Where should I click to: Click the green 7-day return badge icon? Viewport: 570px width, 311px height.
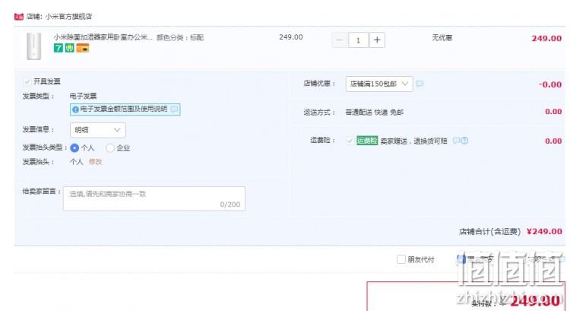tap(59, 48)
